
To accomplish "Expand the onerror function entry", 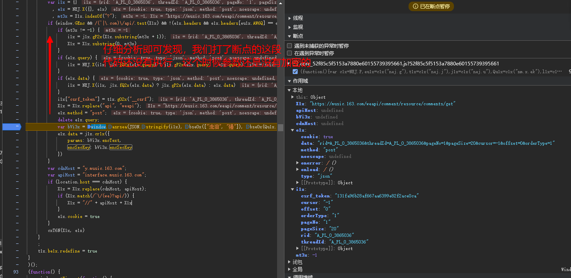I will (298, 163).
